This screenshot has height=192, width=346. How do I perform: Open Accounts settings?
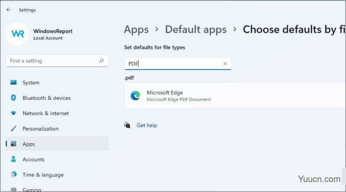(x=57, y=159)
